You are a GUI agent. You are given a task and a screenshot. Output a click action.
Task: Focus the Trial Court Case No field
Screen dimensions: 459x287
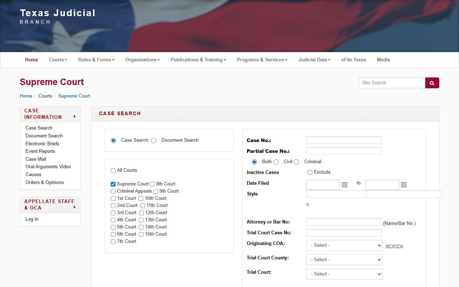tap(344, 233)
